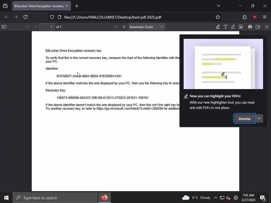Reload the current PDF page

point(25,17)
